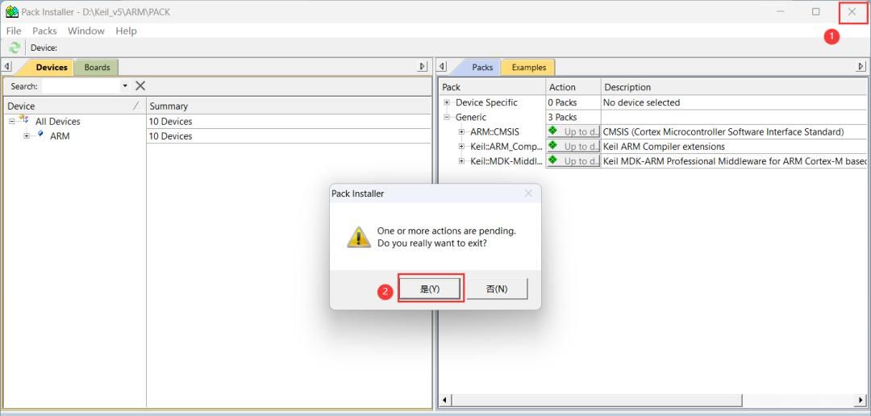Switch to the Examples tab

pyautogui.click(x=528, y=67)
